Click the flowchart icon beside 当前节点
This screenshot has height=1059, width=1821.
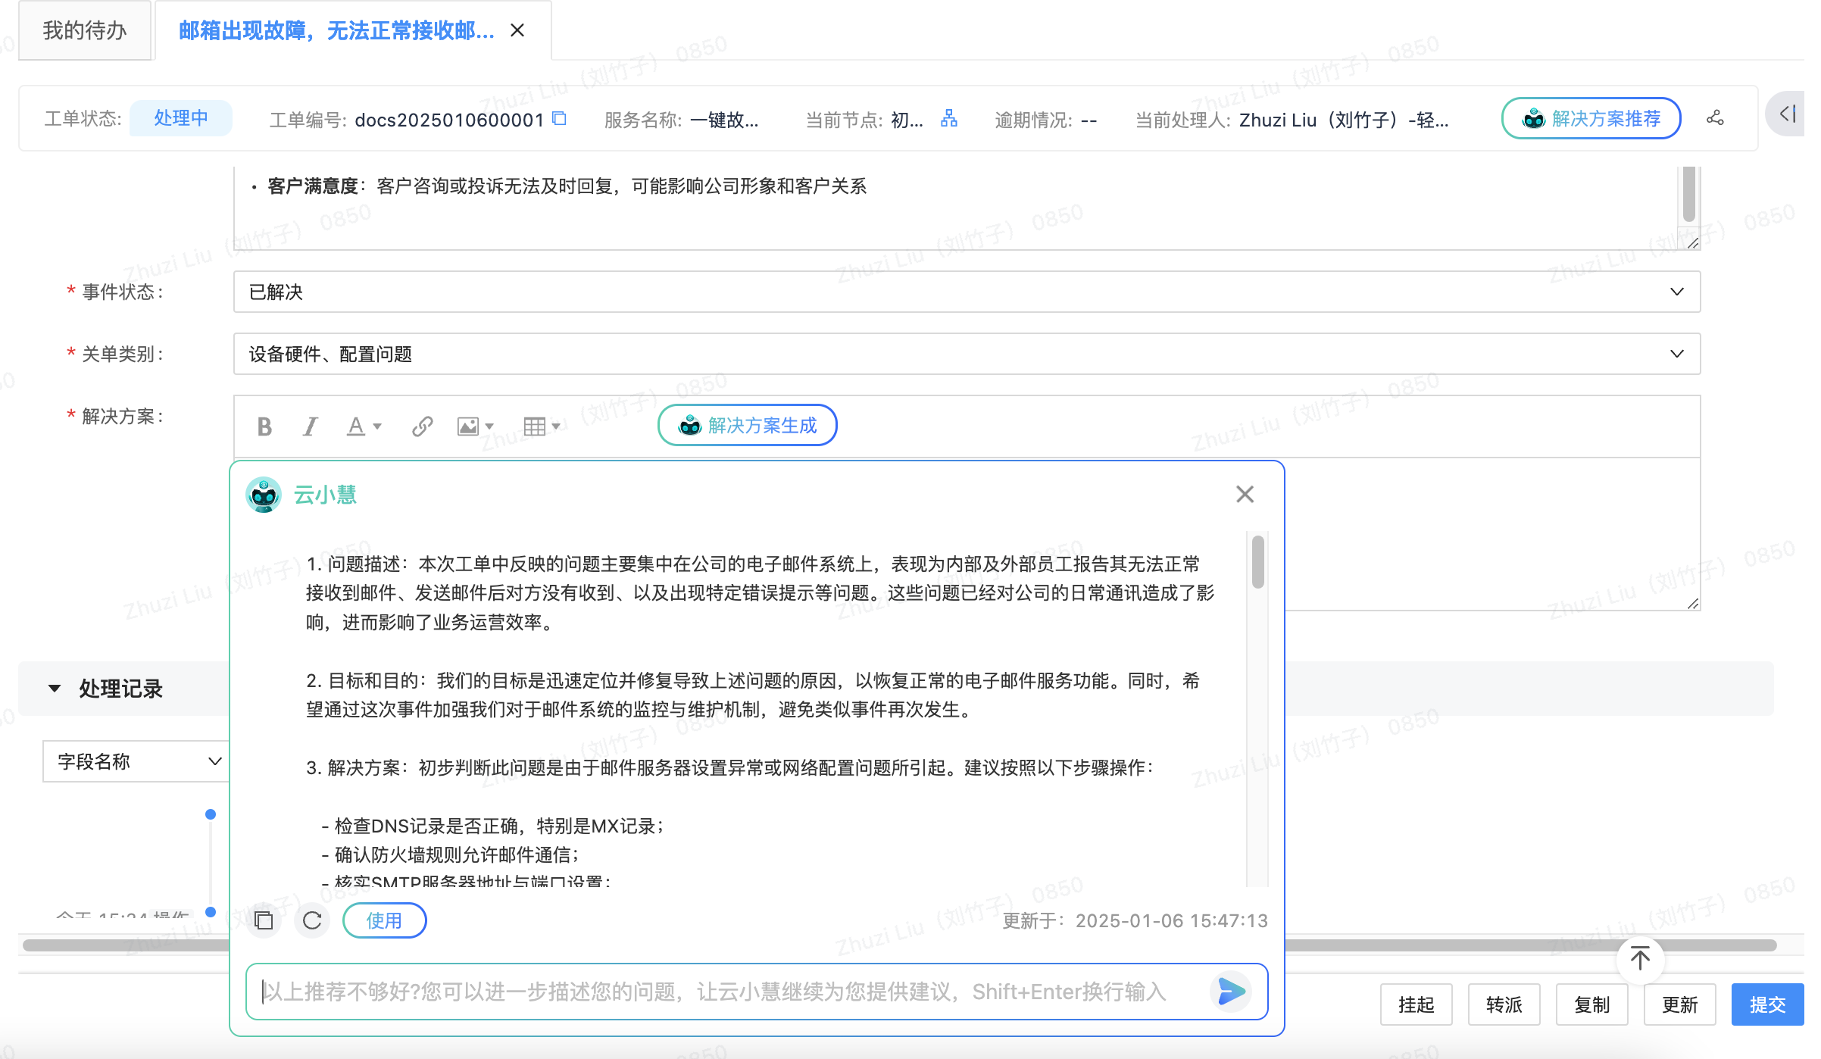tap(949, 119)
